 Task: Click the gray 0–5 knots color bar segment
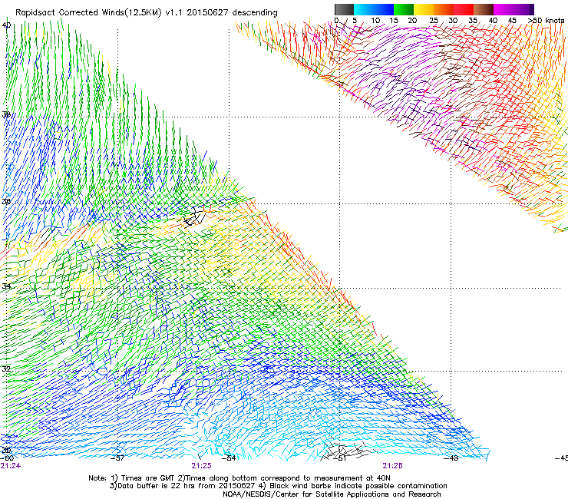344,9
